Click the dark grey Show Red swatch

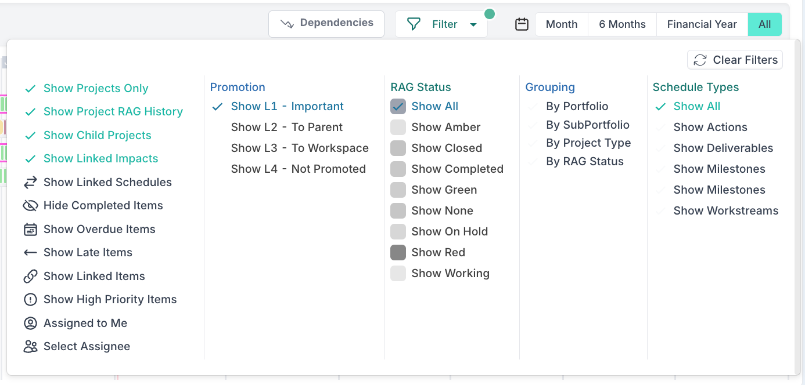398,253
